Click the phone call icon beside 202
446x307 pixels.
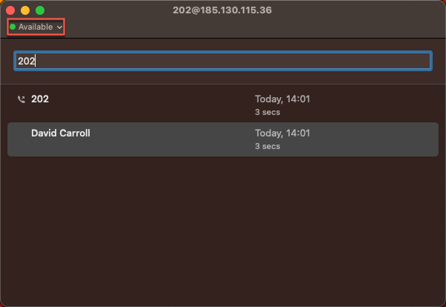click(x=21, y=99)
